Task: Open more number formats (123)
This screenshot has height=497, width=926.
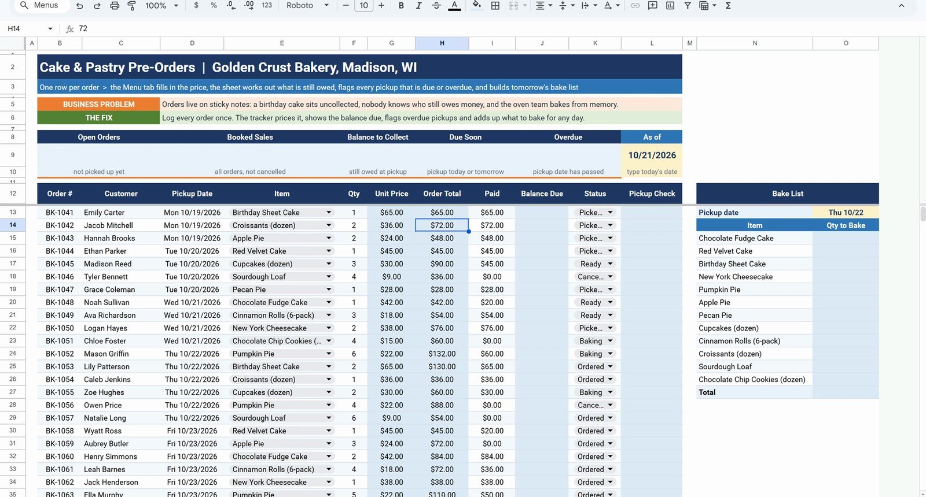Action: pos(267,6)
